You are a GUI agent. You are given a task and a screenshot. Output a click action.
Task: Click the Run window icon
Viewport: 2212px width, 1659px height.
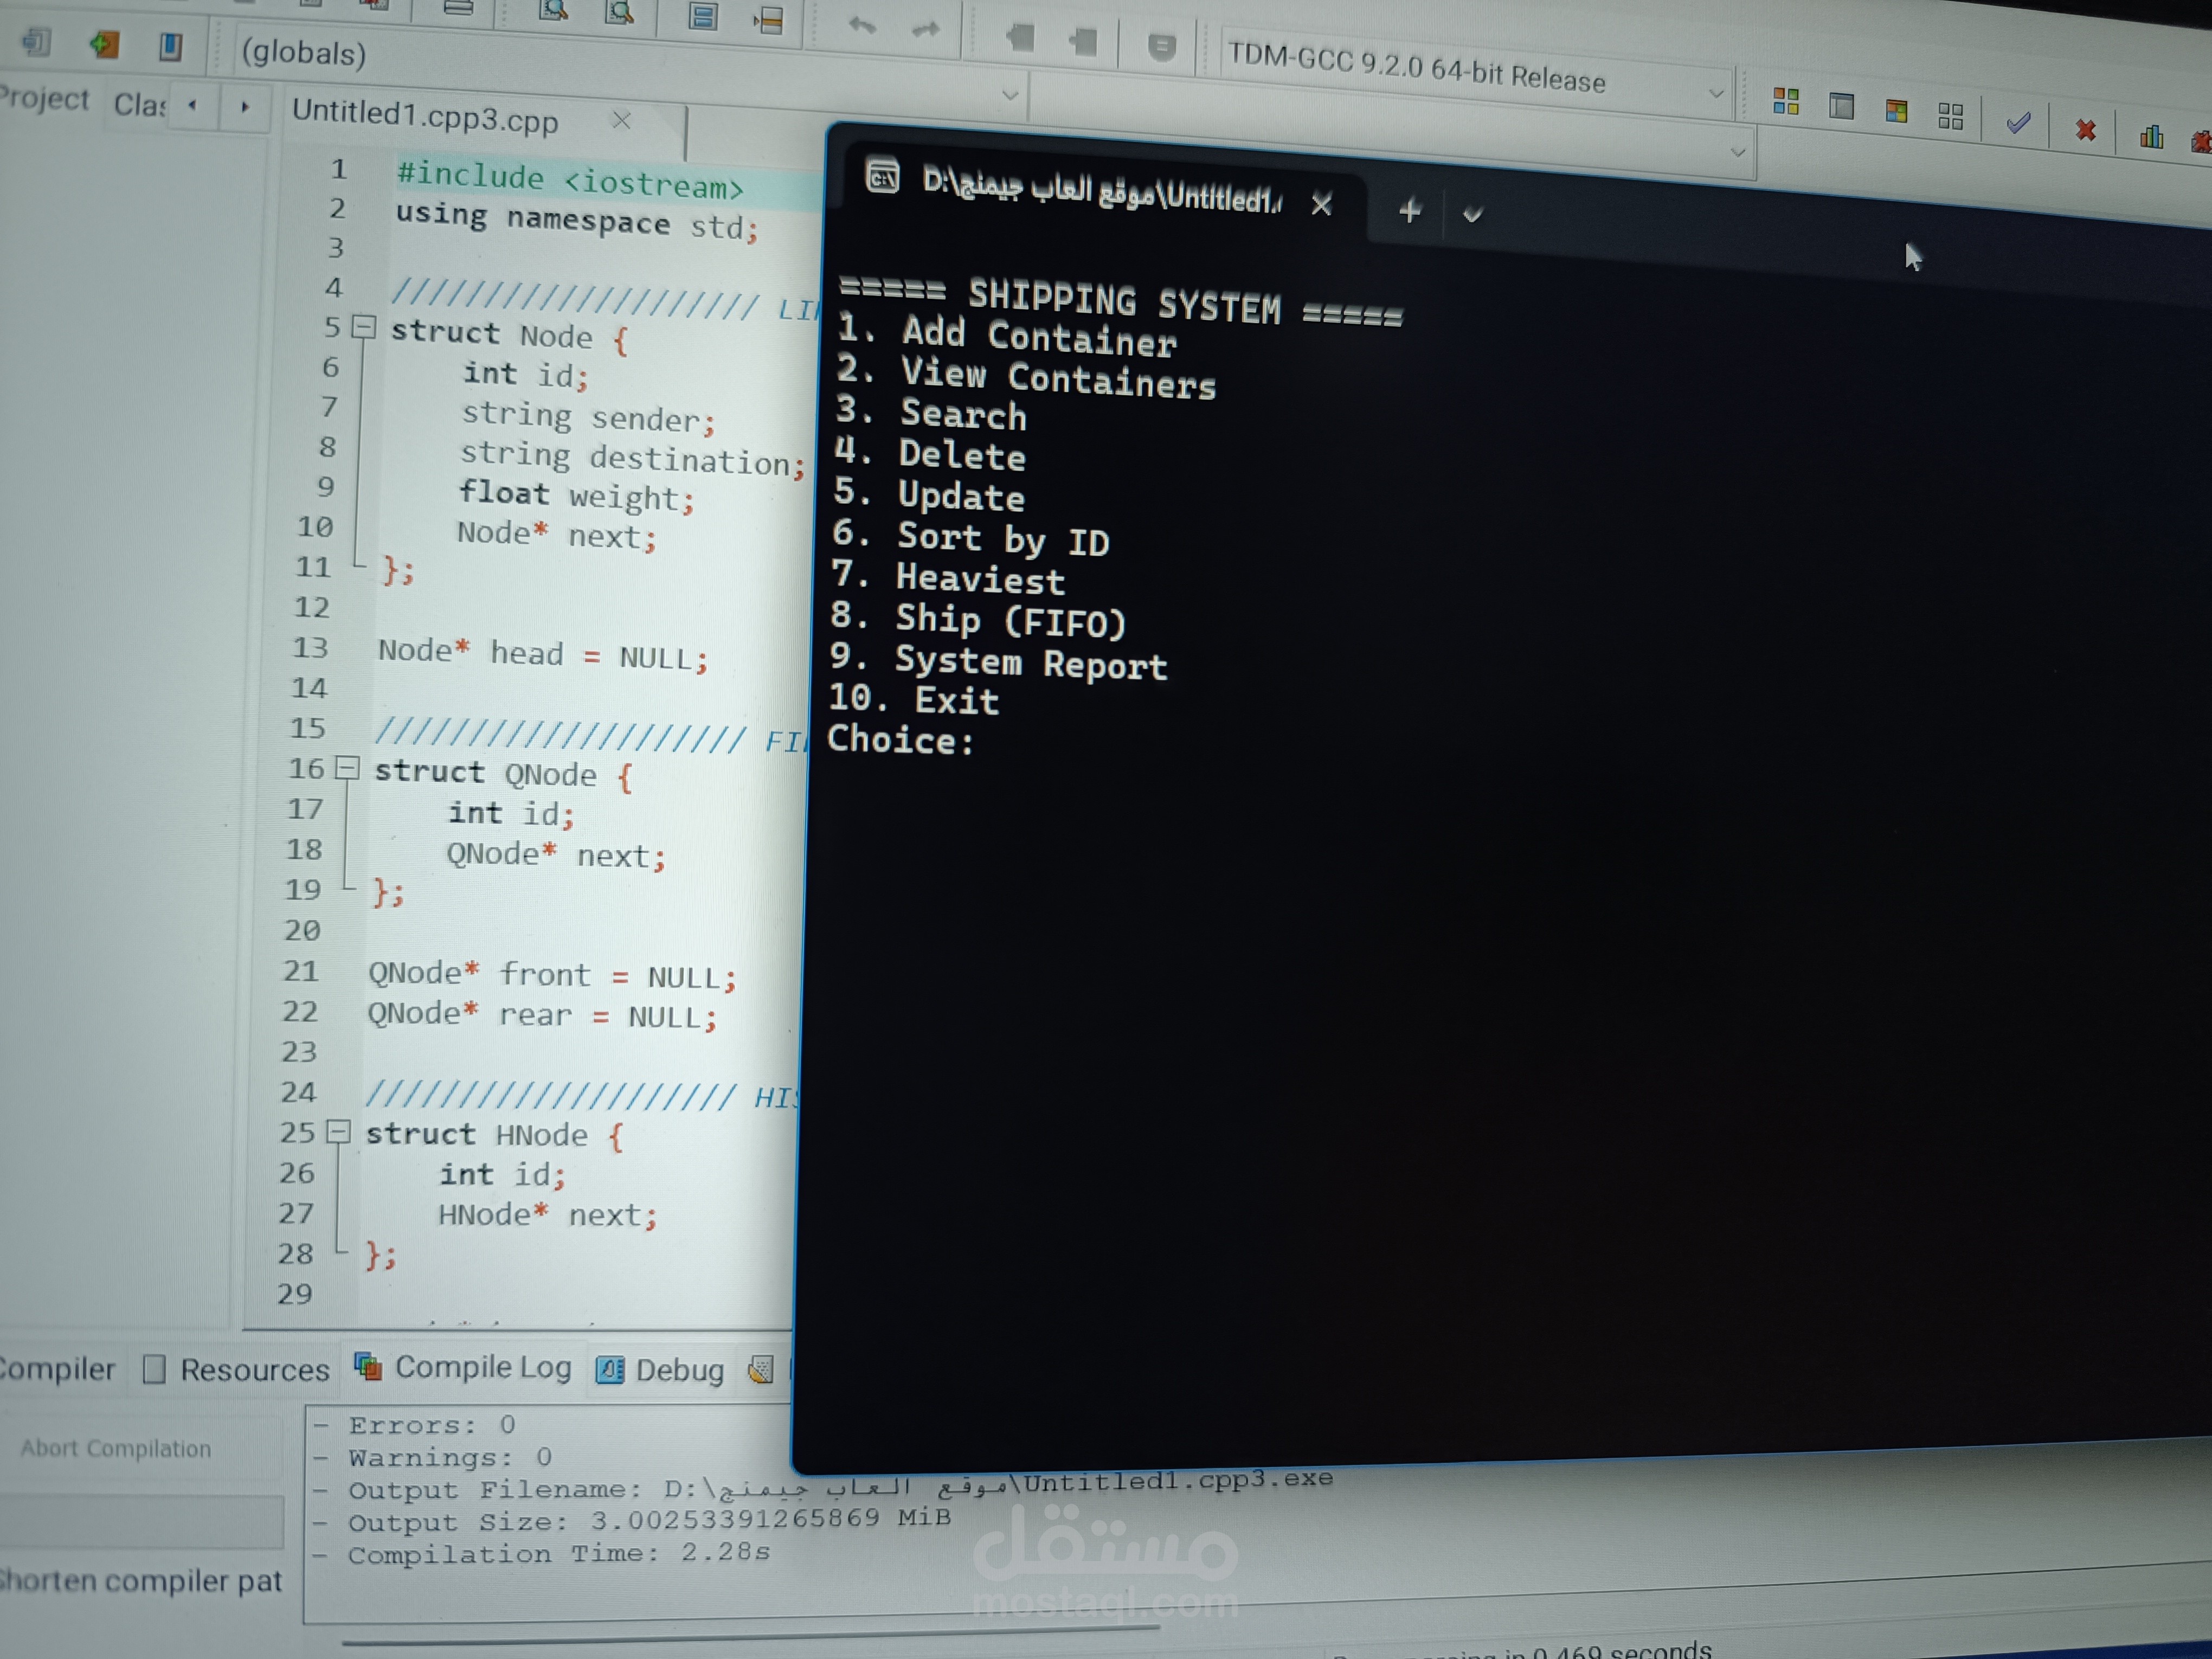pos(1841,105)
